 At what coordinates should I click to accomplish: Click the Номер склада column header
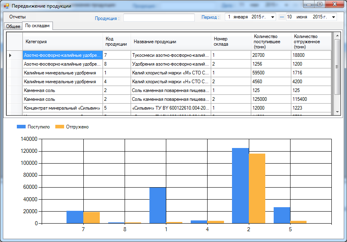[230, 42]
